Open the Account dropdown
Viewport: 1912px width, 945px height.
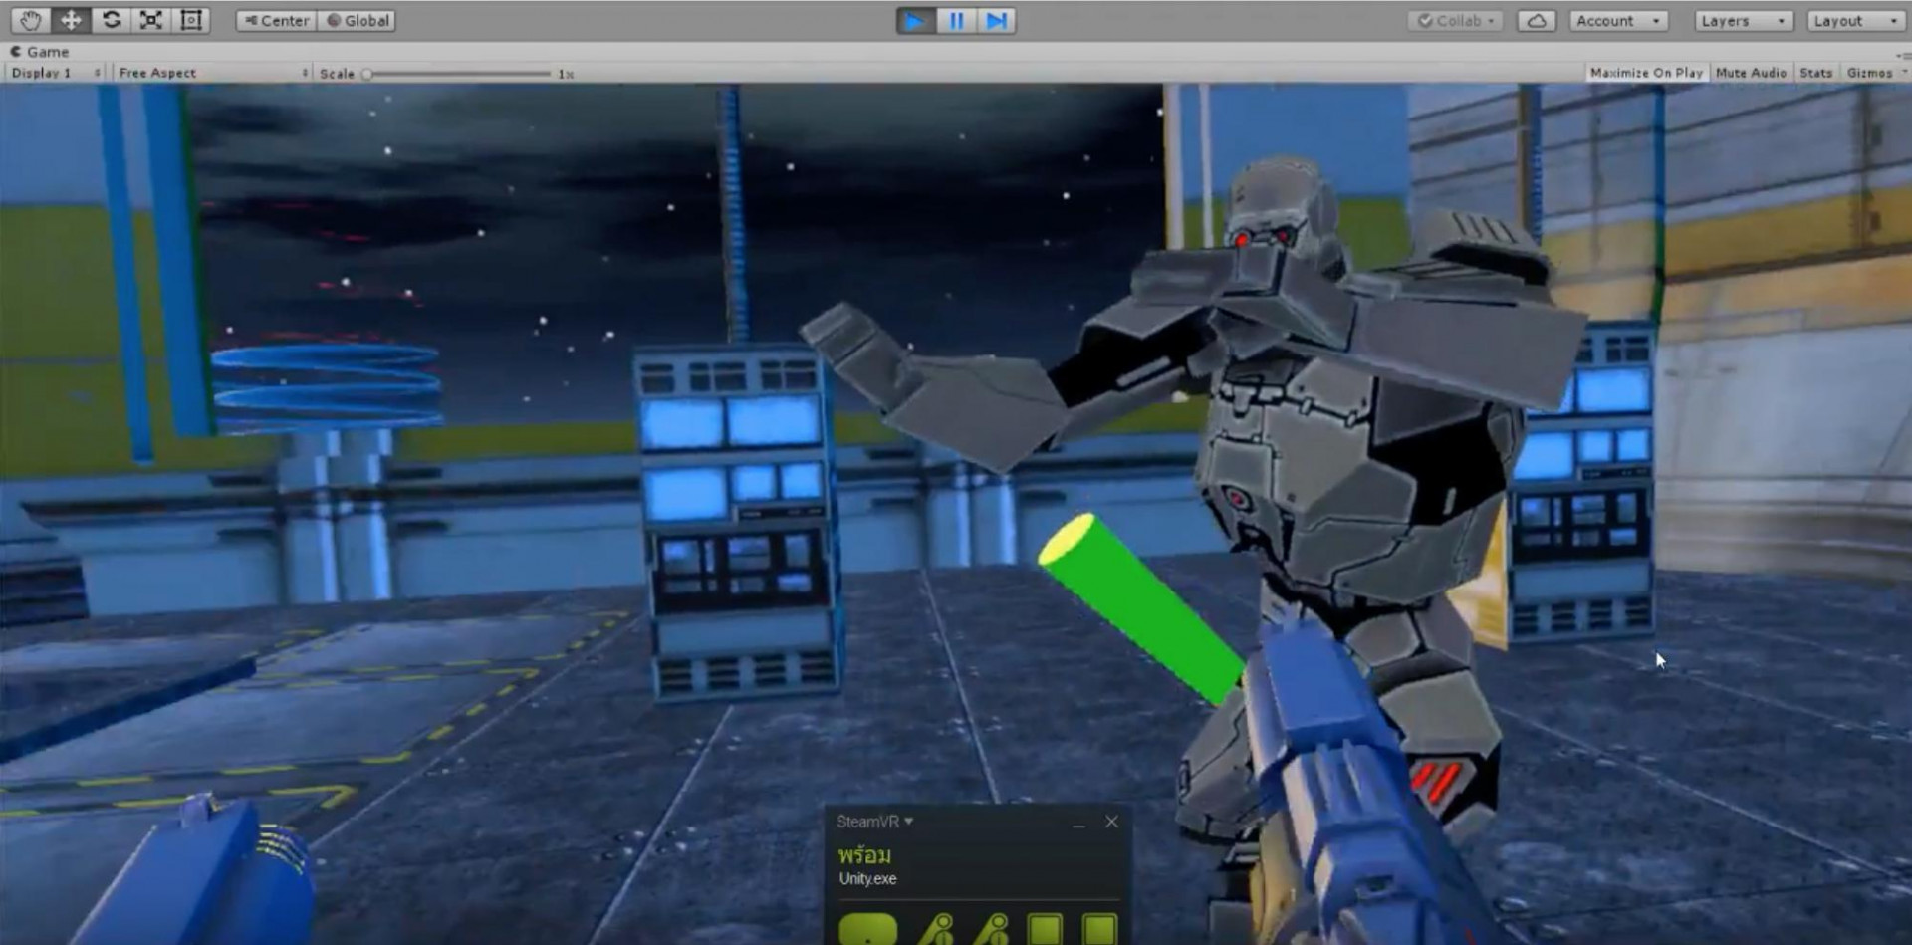point(1618,21)
